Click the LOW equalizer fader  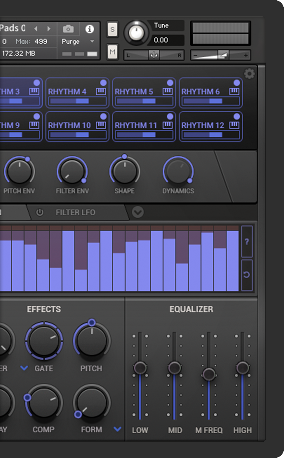[x=140, y=368]
